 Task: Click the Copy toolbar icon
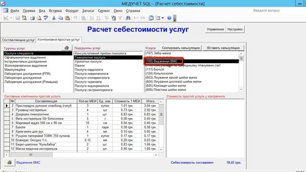(61, 18)
